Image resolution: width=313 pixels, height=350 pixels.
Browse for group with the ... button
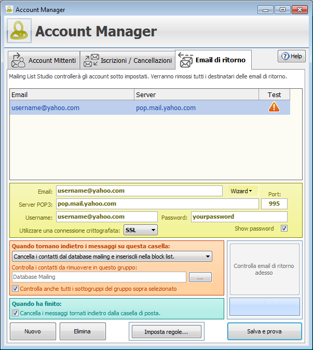click(x=200, y=278)
